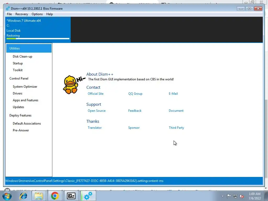Open the Open Source link
The height and width of the screenshot is (201, 268).
point(97,111)
